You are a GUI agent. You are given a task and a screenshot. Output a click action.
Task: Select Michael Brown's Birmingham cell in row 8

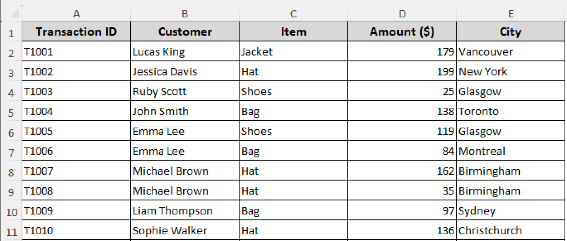coord(510,171)
